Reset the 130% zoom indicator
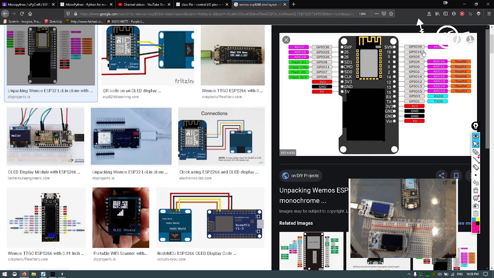 362,14
